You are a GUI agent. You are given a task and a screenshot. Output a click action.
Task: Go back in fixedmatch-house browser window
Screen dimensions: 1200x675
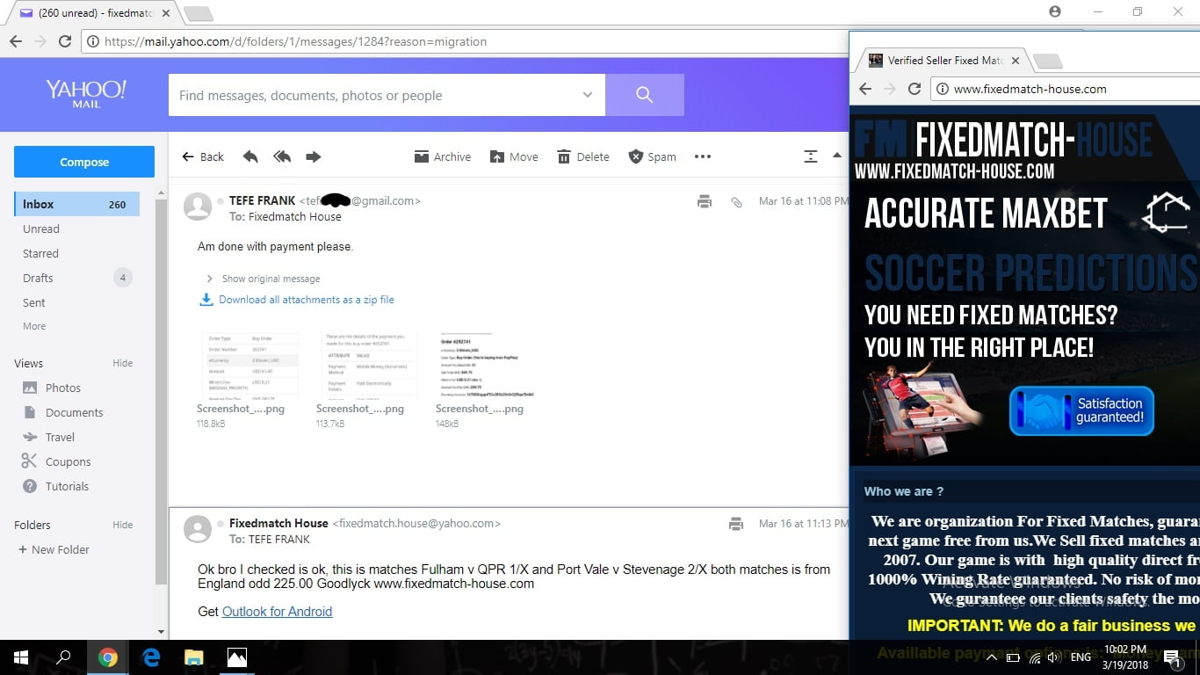tap(865, 89)
